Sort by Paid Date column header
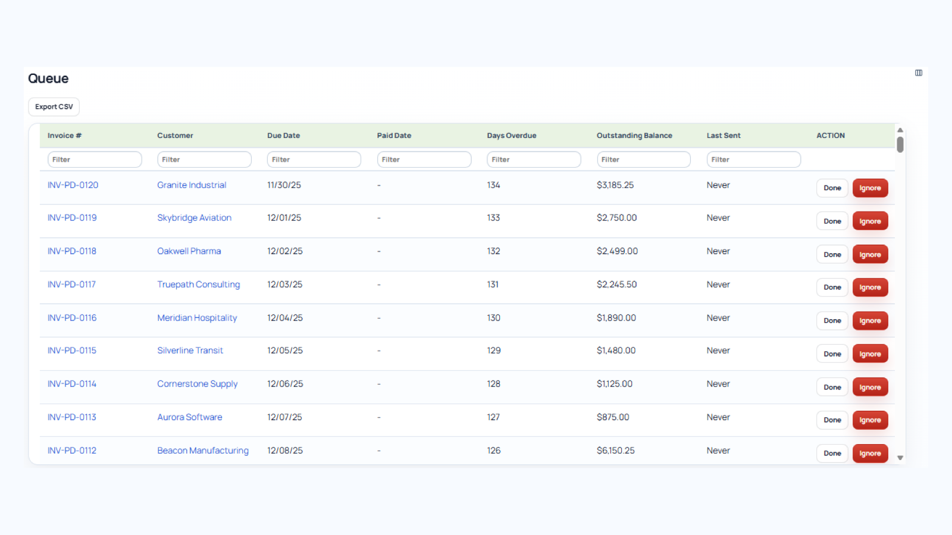 [394, 136]
